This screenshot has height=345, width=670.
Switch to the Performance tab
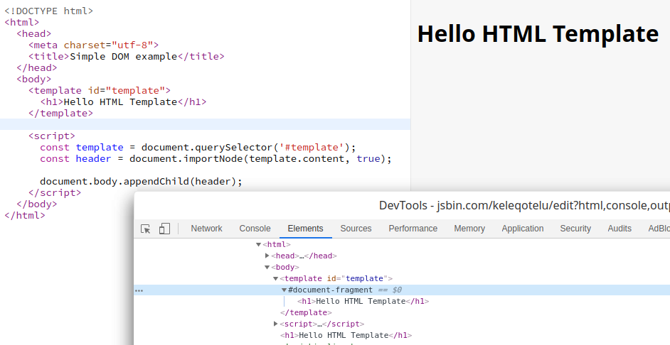coord(413,229)
